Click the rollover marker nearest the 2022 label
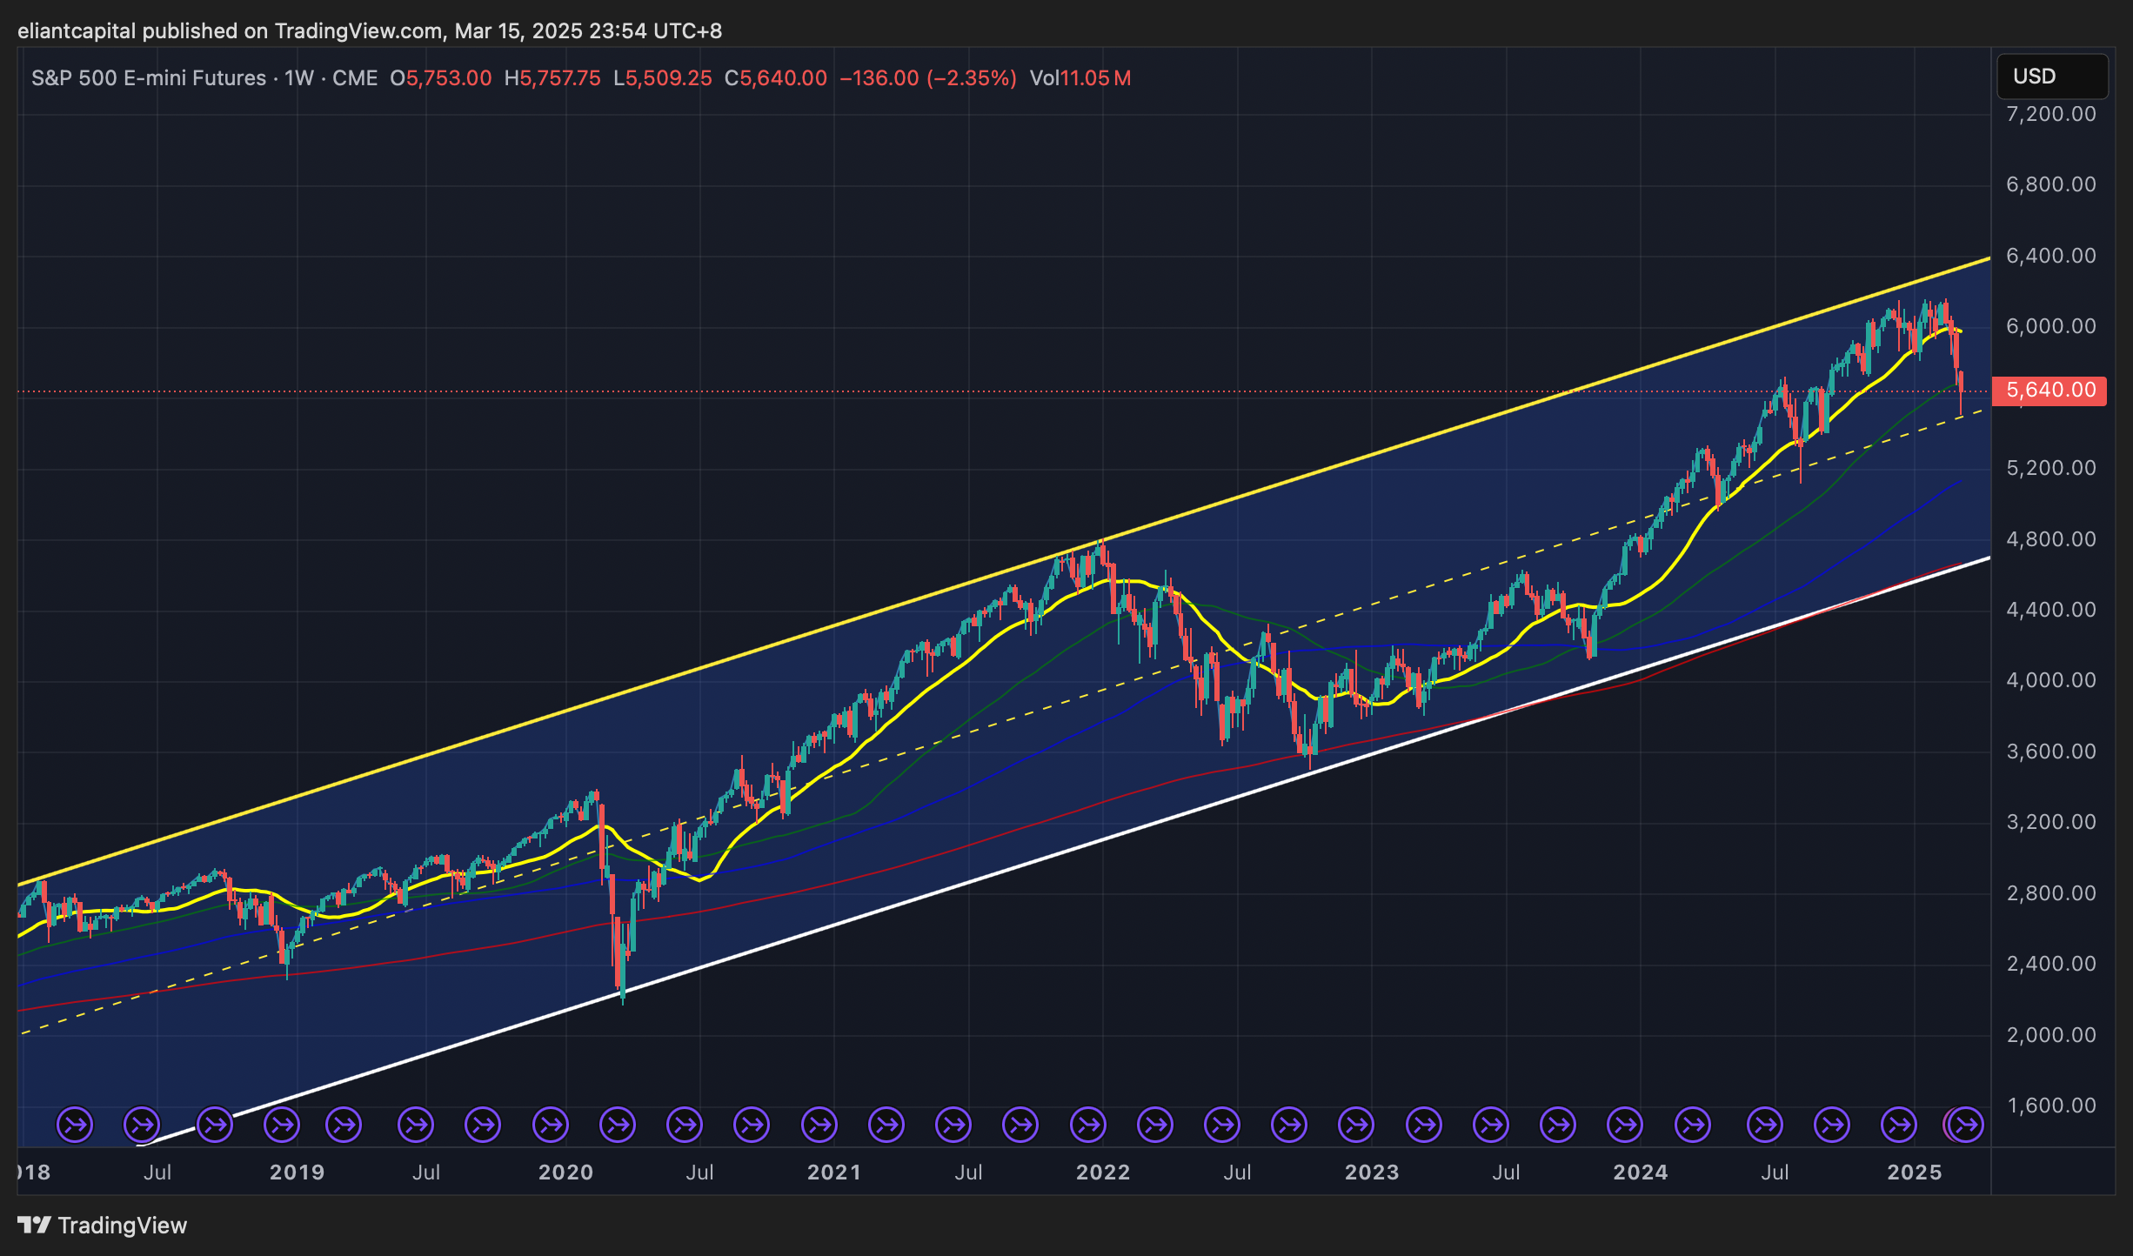This screenshot has width=2133, height=1256. point(1088,1125)
